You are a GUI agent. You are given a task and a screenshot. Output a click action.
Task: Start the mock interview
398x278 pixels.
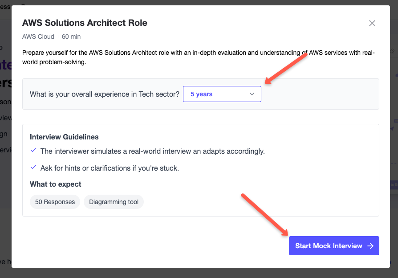point(334,245)
